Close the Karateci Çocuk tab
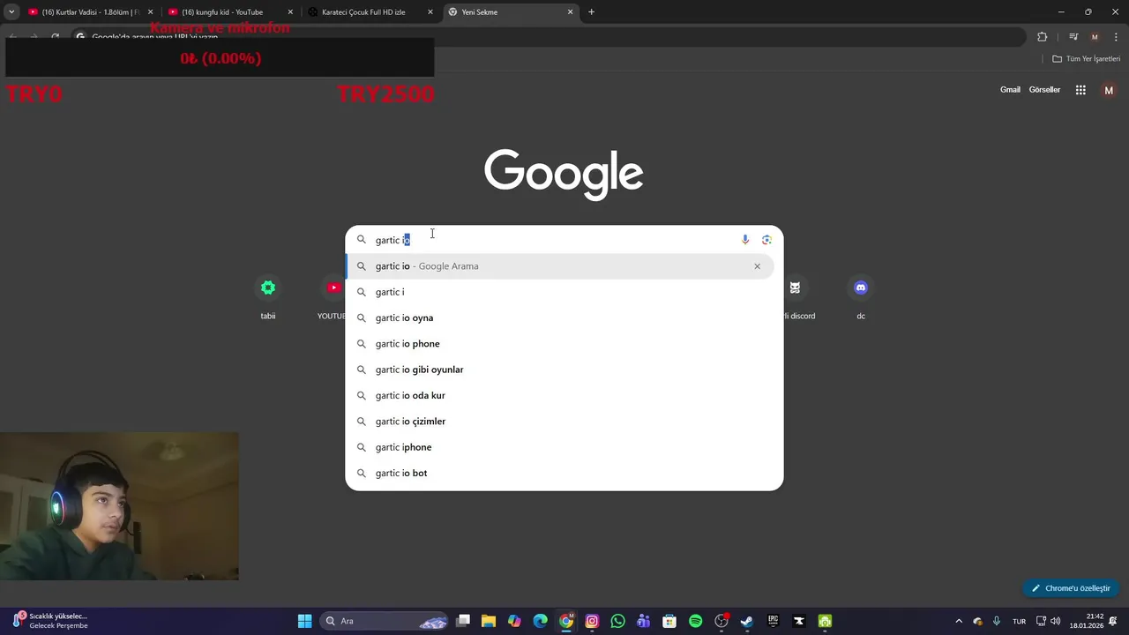 point(430,12)
